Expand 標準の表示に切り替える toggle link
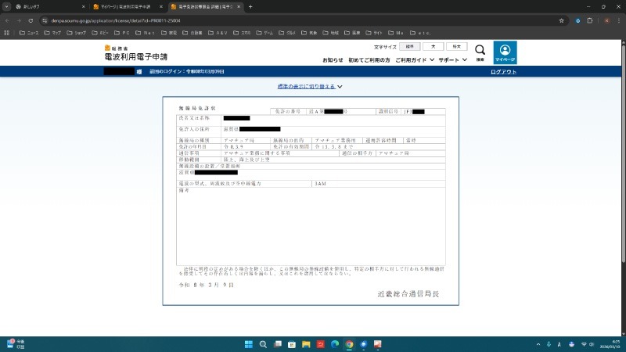 point(310,86)
